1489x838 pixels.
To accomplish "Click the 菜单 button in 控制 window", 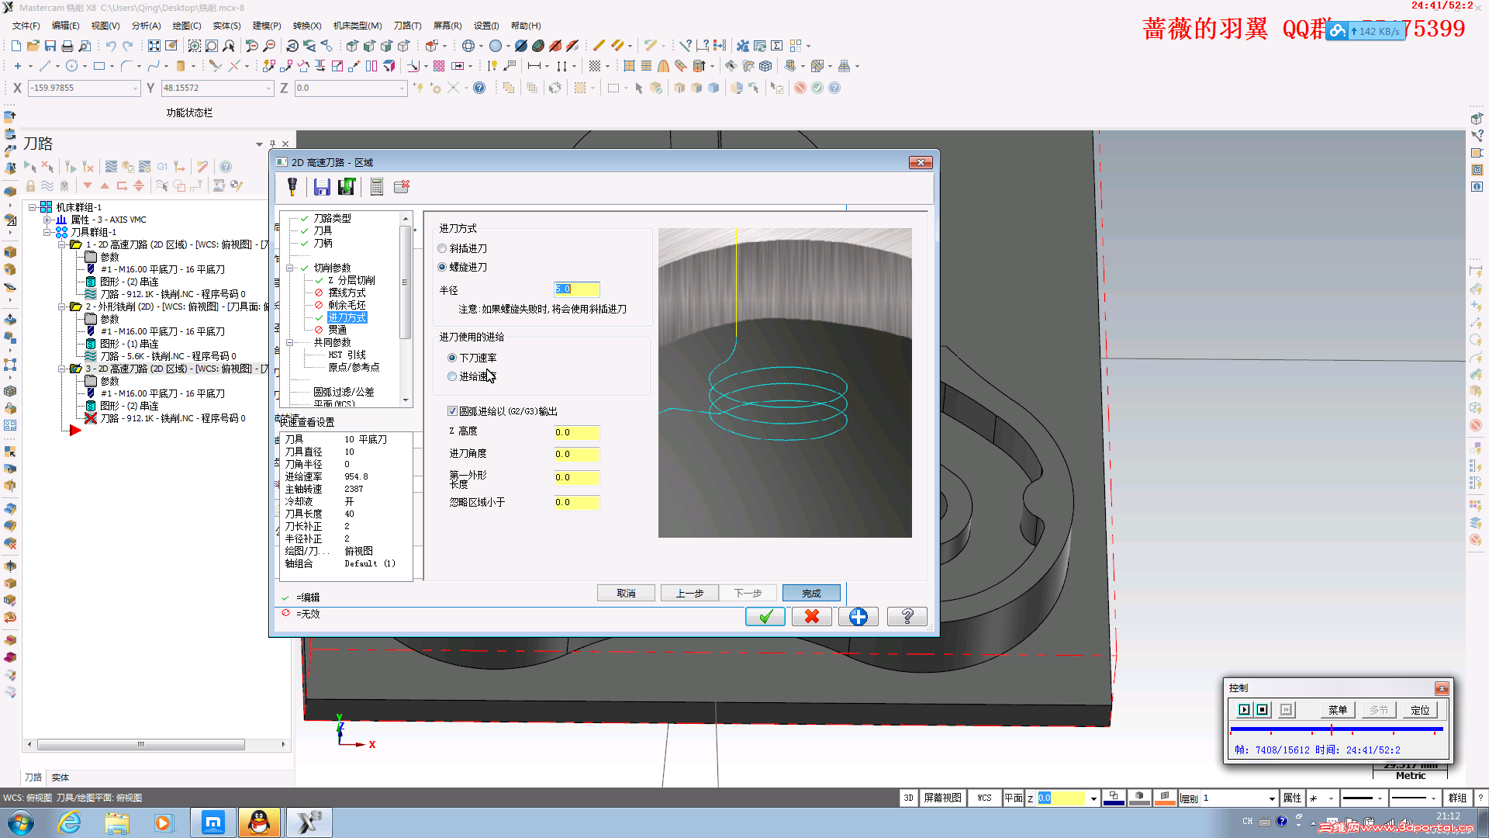I will point(1338,710).
